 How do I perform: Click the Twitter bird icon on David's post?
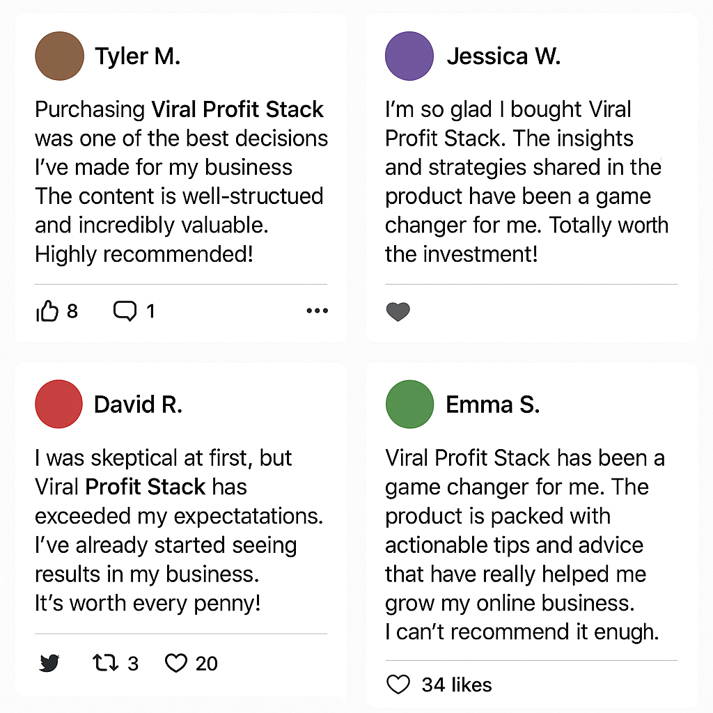[49, 664]
